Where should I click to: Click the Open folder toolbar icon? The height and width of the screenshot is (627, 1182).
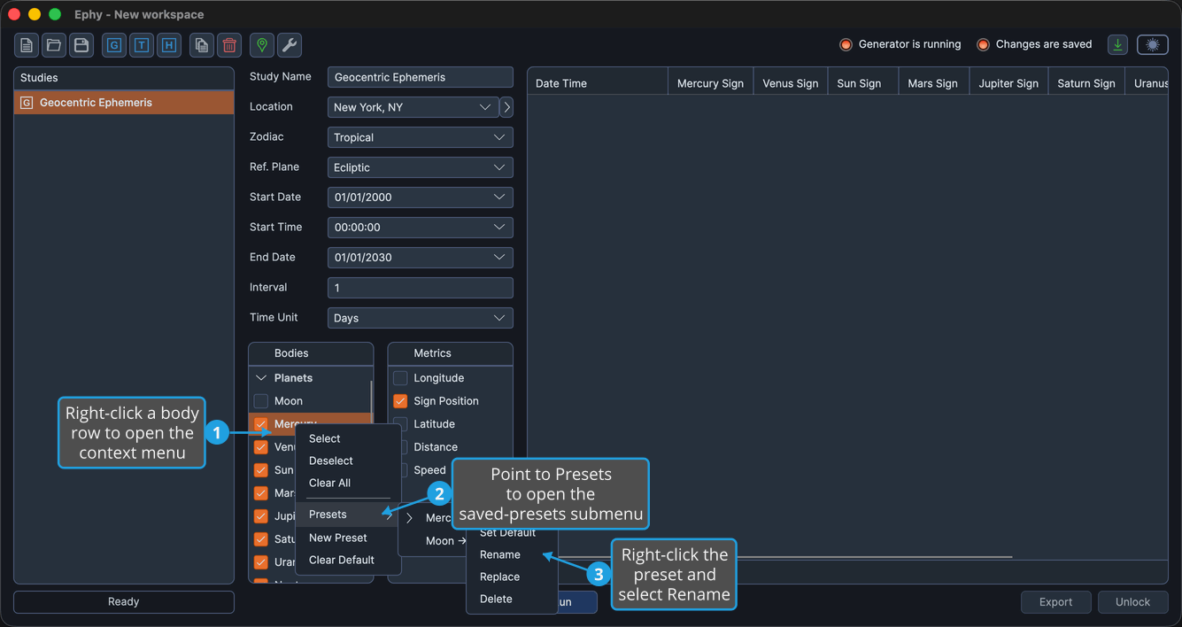pyautogui.click(x=54, y=45)
